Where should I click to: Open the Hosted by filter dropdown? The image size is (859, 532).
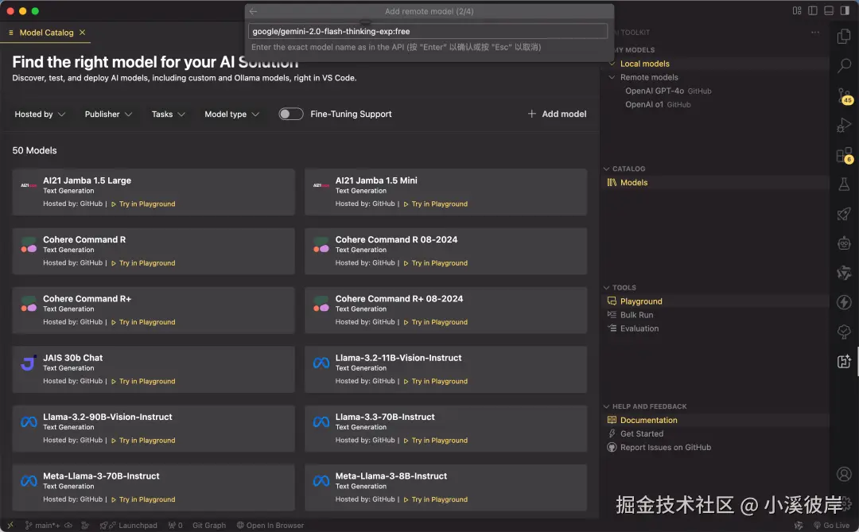(40, 114)
